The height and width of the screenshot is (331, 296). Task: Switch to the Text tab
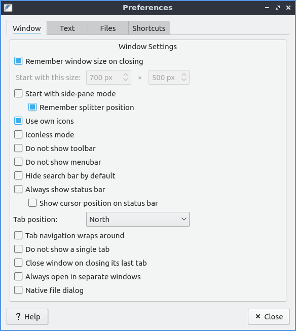(x=67, y=28)
